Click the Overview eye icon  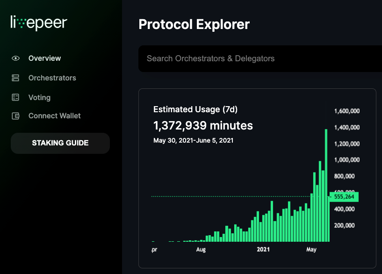coord(15,58)
